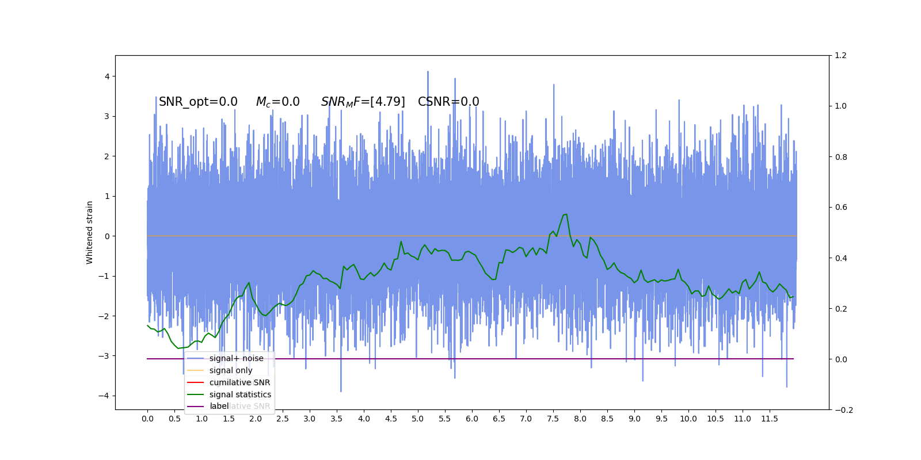Click the x-axis tick label '4.5'
The height and width of the screenshot is (460, 921).
point(391,419)
